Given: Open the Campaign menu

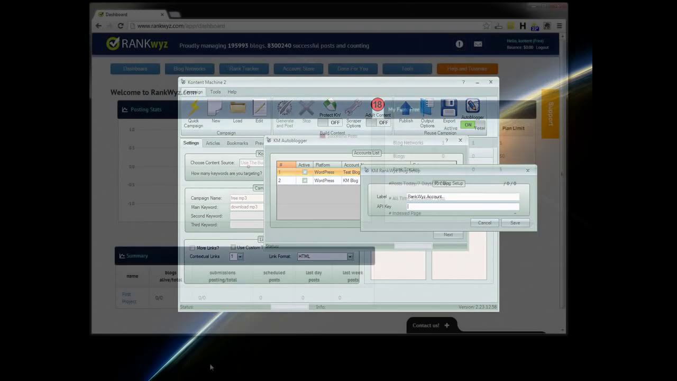Looking at the screenshot, I should (193, 92).
